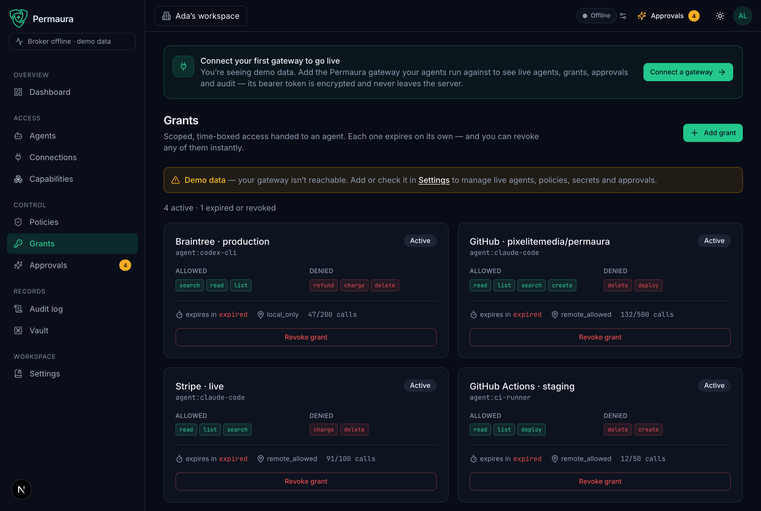Viewport: 761px width, 511px height.
Task: Revoke the Braintree production grant
Action: (x=306, y=337)
